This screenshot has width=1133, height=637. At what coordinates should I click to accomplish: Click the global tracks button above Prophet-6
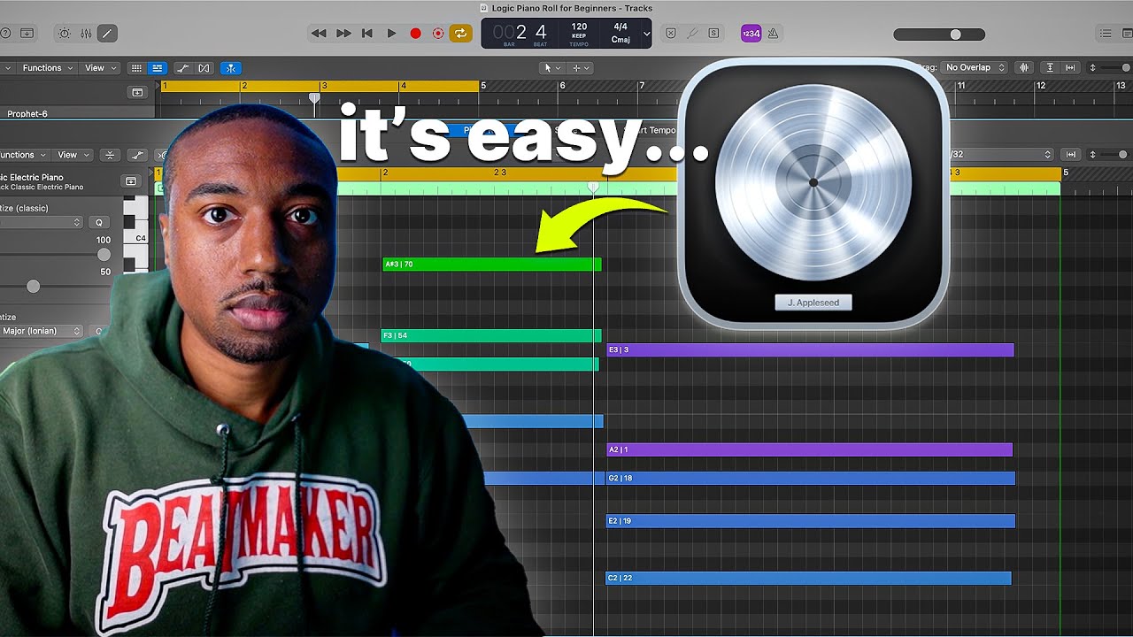tap(137, 92)
